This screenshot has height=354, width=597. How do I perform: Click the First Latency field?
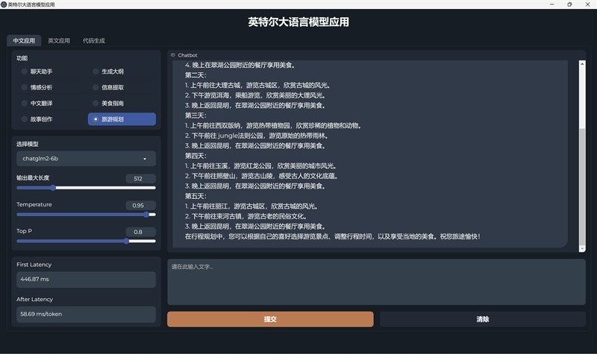[86, 279]
